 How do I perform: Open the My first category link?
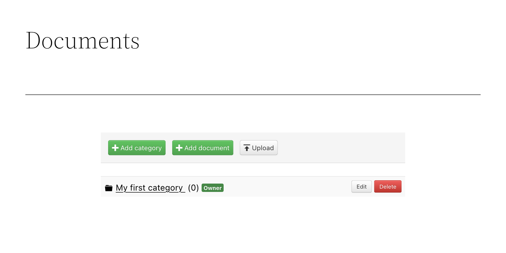[151, 188]
